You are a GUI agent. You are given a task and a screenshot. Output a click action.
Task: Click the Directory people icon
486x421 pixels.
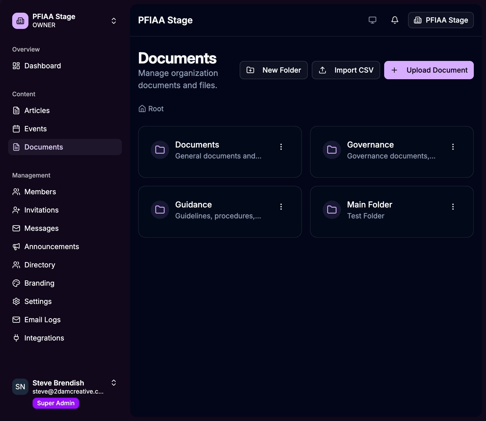(16, 265)
